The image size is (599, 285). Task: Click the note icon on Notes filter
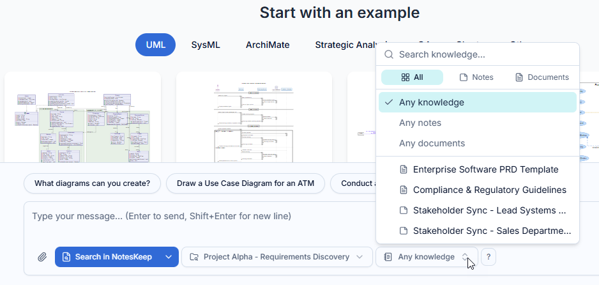pos(464,77)
